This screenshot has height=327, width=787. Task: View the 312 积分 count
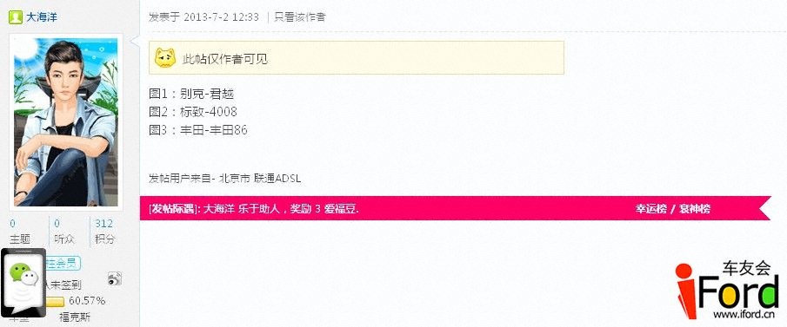(104, 232)
